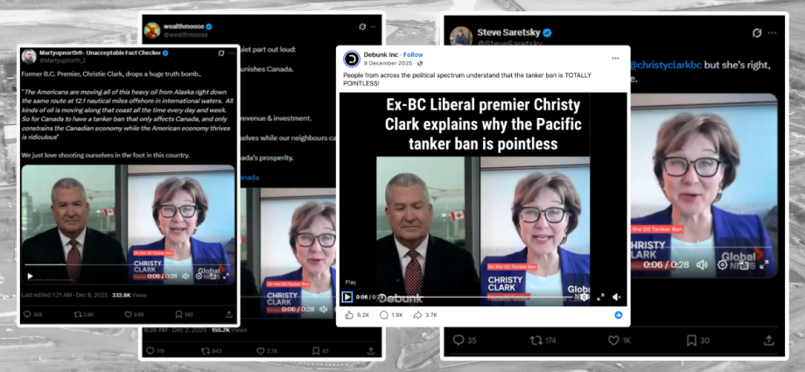Seek along the Debunk Inc video progress bar

click(479, 297)
